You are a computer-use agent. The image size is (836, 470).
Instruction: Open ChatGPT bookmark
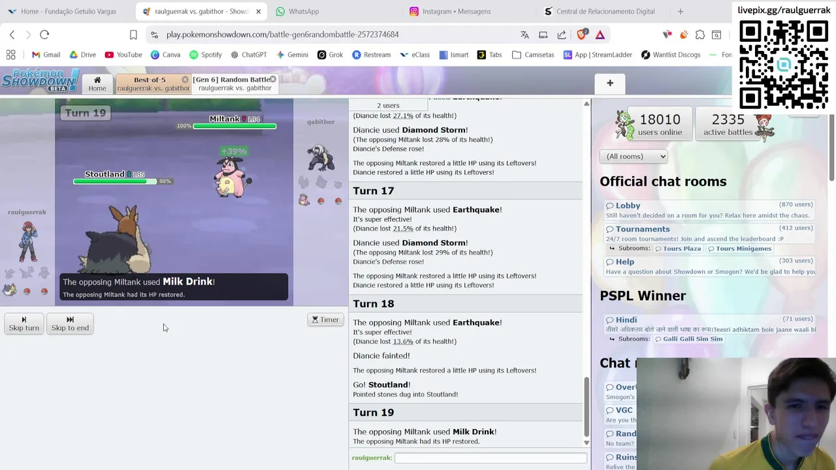(249, 55)
